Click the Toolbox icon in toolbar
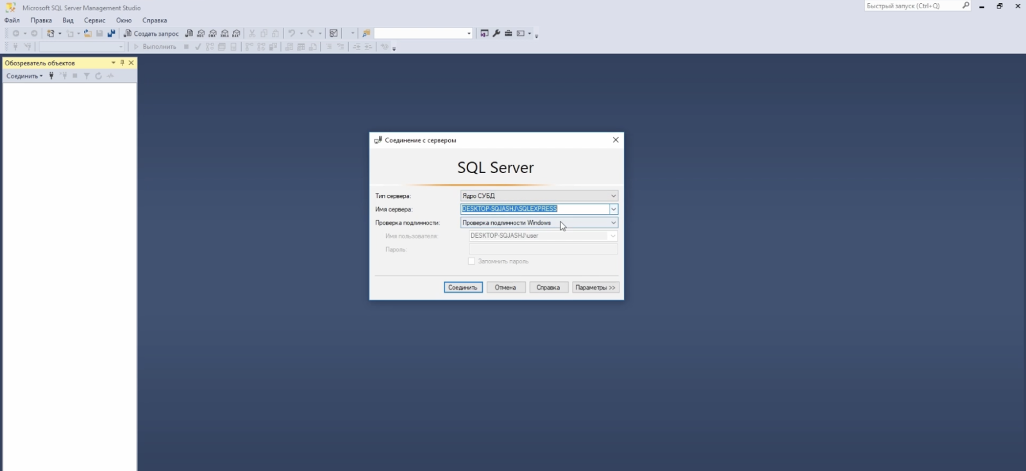The height and width of the screenshot is (471, 1026). pos(509,33)
